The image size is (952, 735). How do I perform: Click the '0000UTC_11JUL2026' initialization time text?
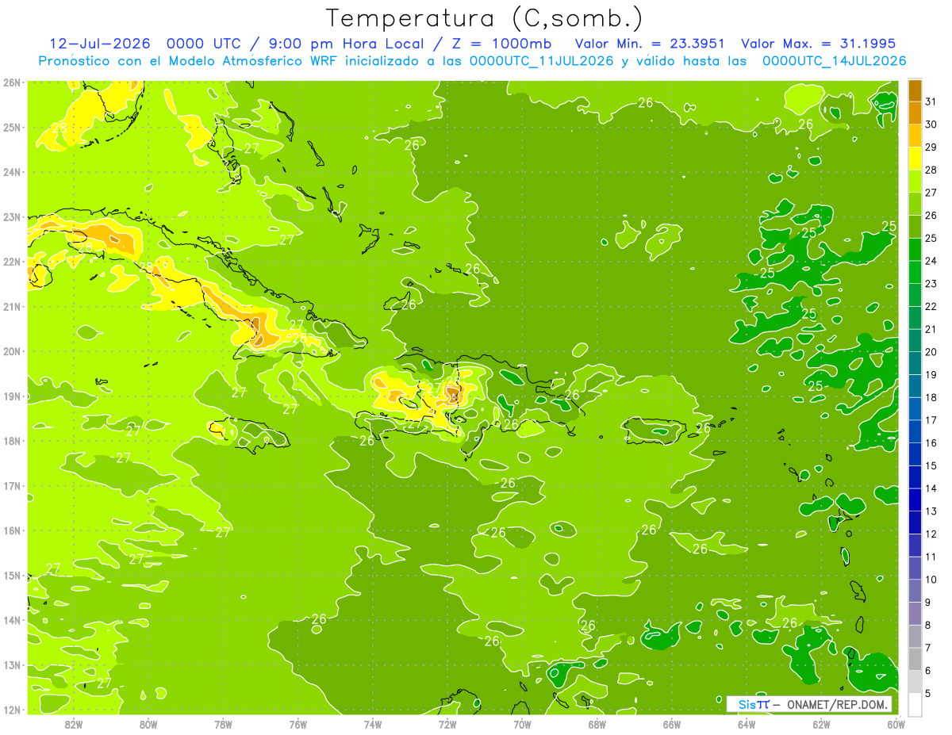point(541,60)
